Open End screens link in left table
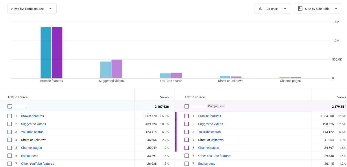The width and height of the screenshot is (347, 167). (29, 156)
